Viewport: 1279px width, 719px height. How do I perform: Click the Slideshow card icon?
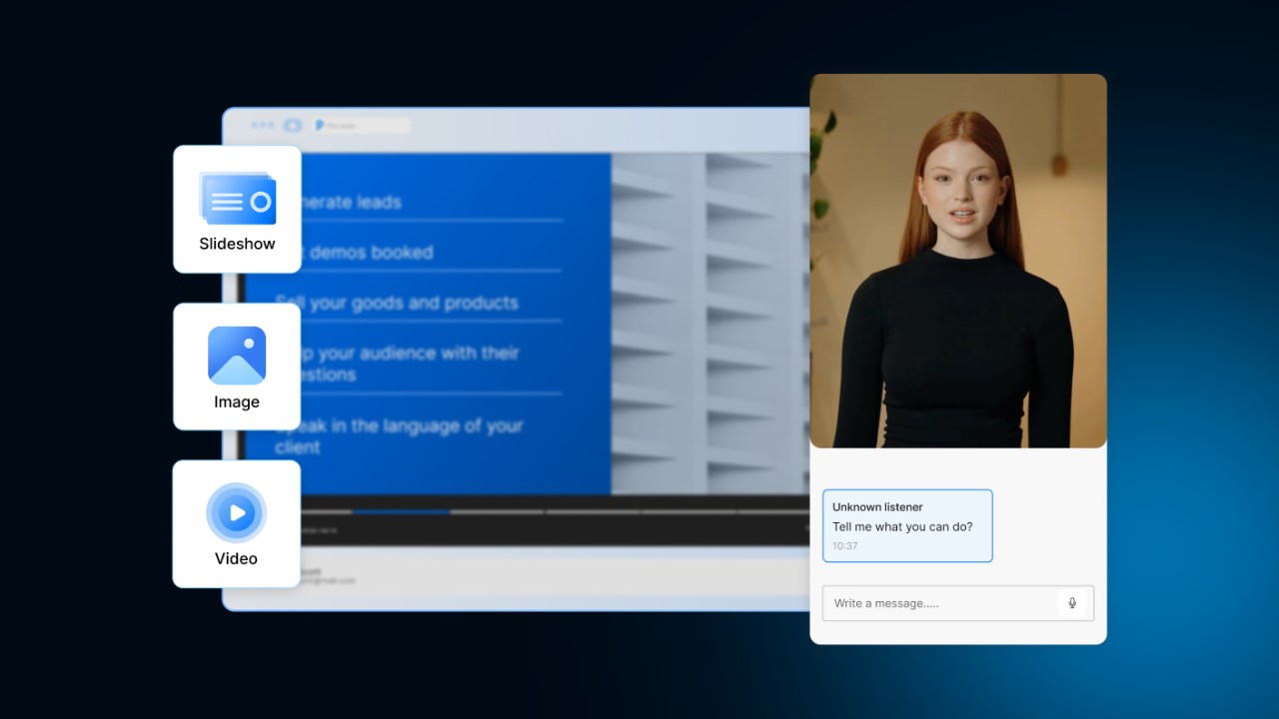pos(238,198)
